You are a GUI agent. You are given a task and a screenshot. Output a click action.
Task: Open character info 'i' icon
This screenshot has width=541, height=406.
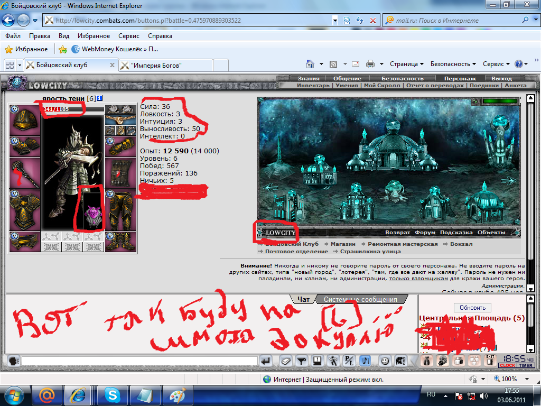[100, 98]
